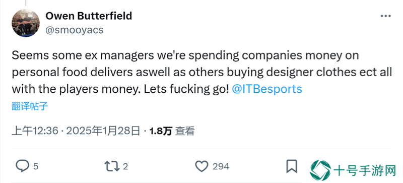The width and height of the screenshot is (403, 183).
Task: Click the 上午12:36 timestamp
Action: point(35,131)
